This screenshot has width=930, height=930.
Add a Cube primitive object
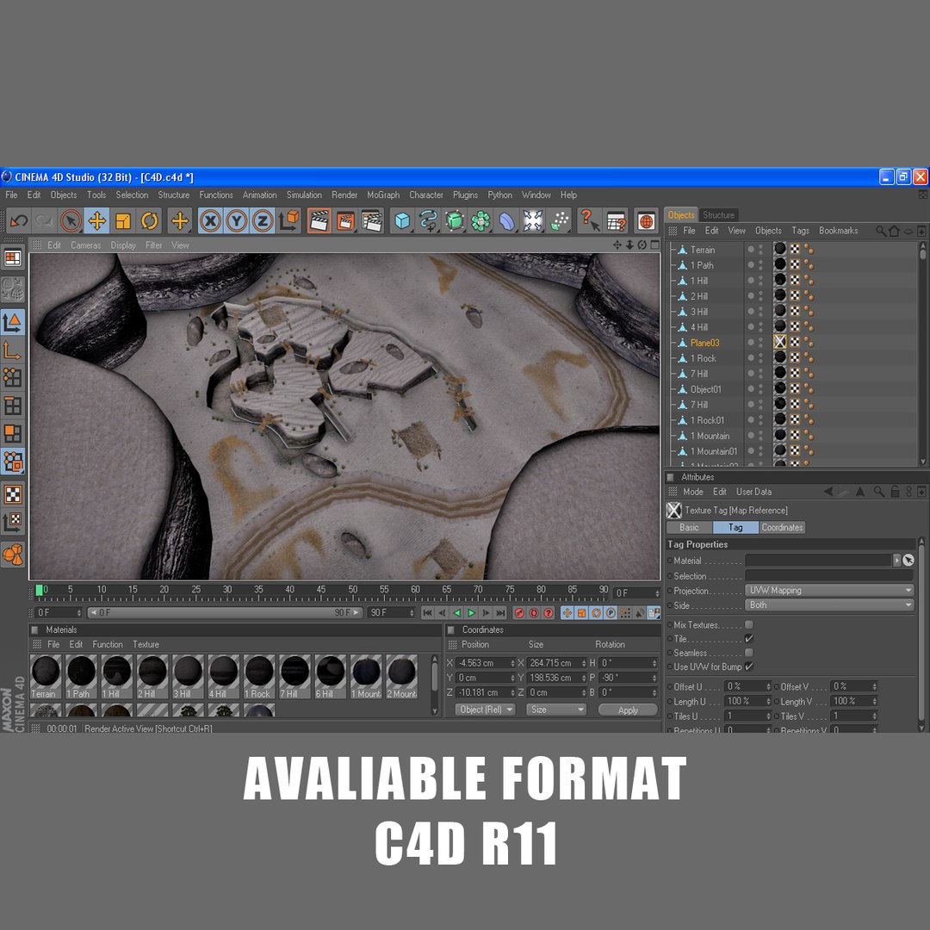(x=403, y=221)
